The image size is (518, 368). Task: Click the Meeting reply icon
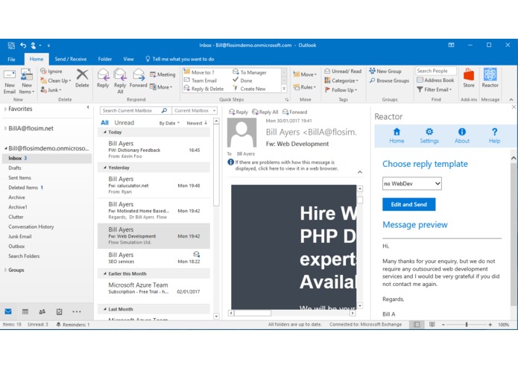[x=153, y=74]
